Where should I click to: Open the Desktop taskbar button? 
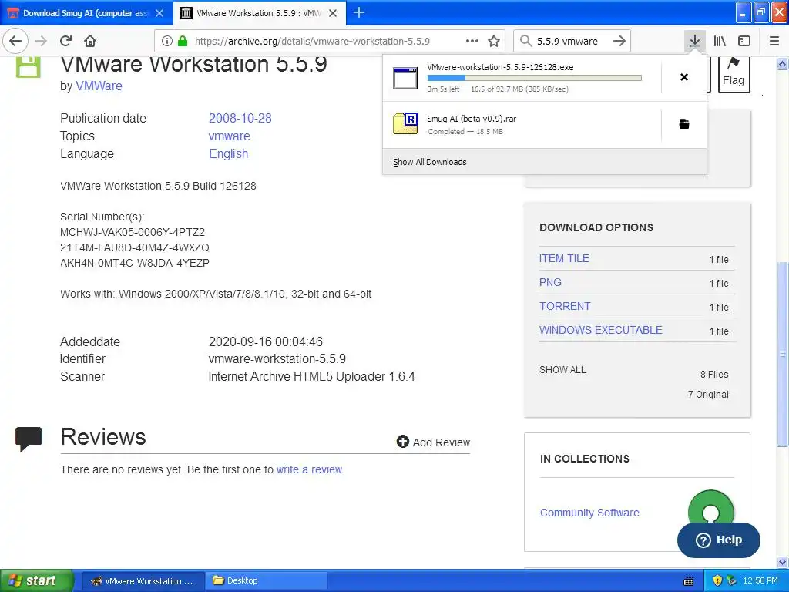pyautogui.click(x=267, y=581)
